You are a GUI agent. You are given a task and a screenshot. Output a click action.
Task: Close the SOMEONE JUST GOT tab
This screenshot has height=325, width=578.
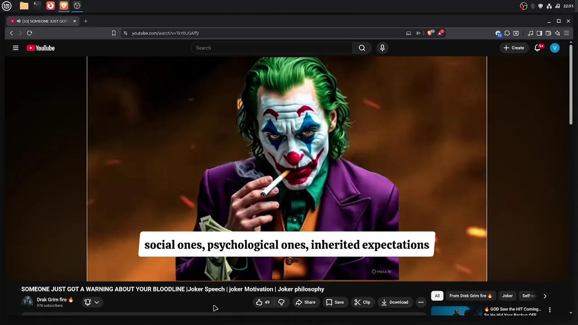(75, 21)
